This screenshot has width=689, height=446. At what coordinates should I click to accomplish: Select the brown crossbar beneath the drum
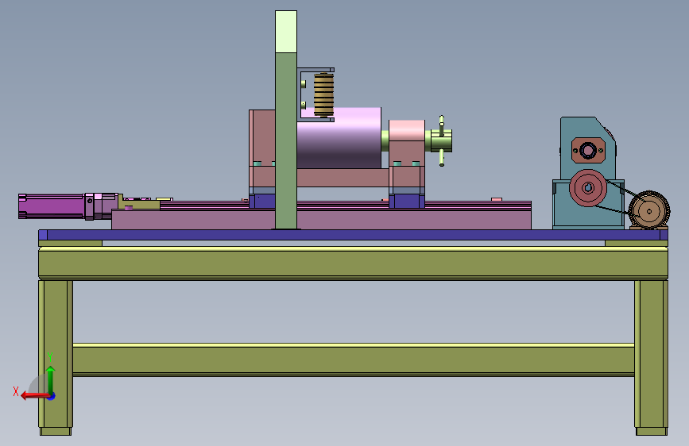pyautogui.click(x=343, y=178)
